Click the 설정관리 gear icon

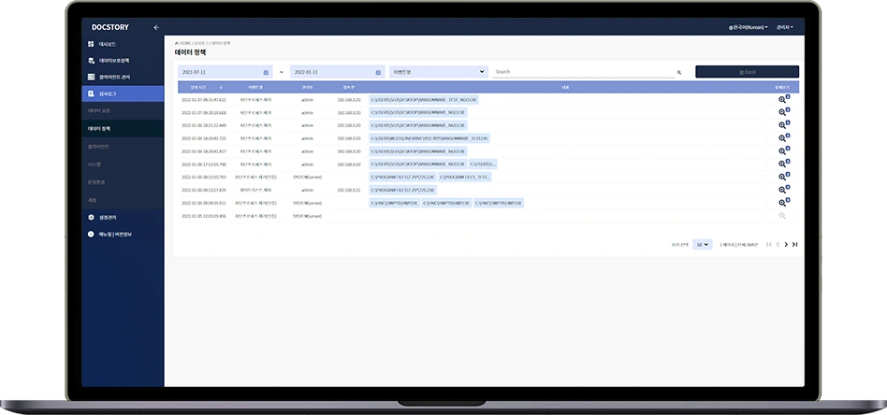(x=91, y=217)
